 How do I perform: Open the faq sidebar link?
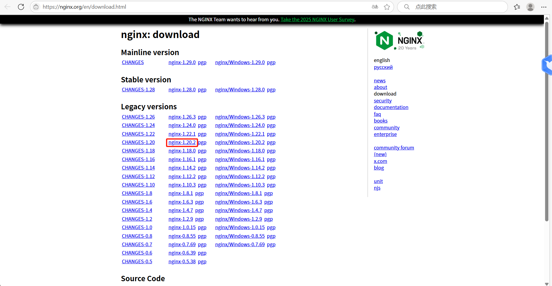[377, 114]
